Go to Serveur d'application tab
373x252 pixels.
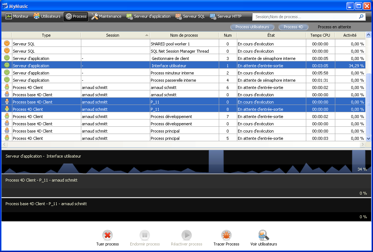click(148, 16)
